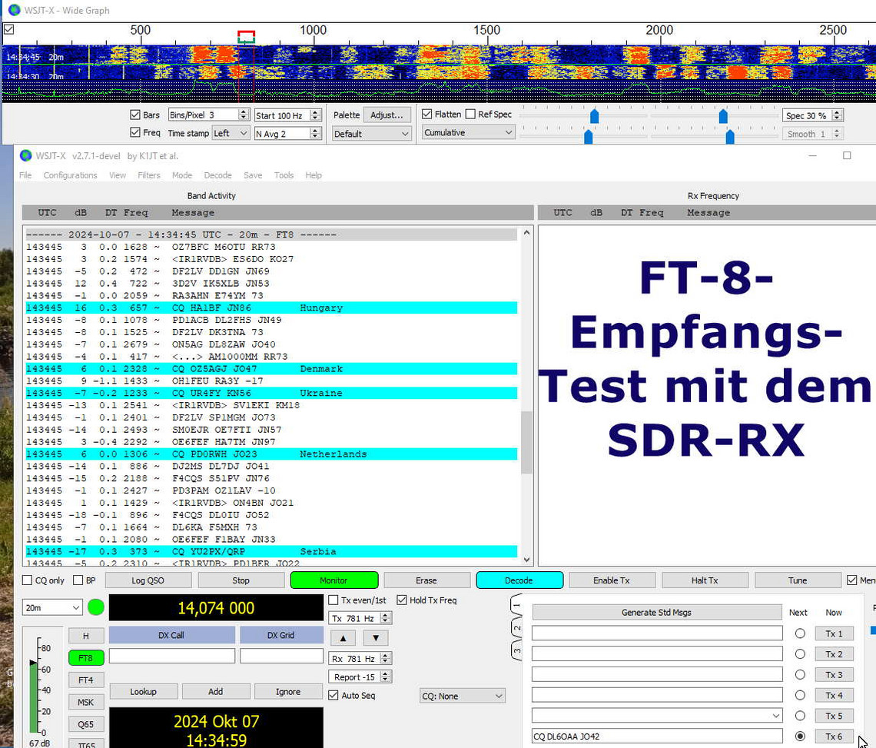Click the cyan Decode button
This screenshot has height=748, width=876.
click(519, 580)
